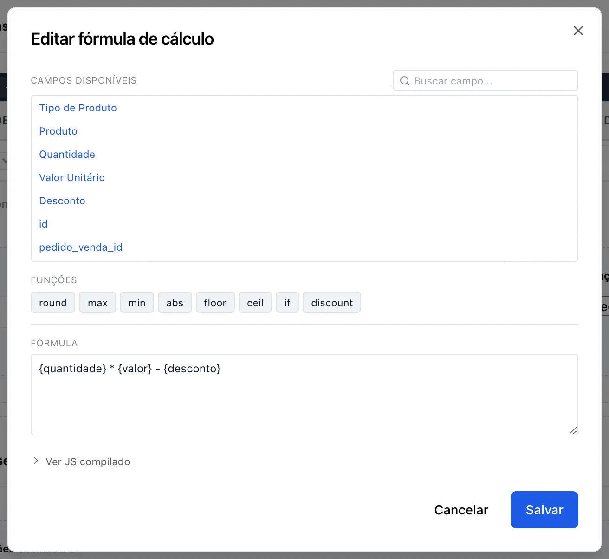Add the discount function
The image size is (609, 559).
click(332, 302)
